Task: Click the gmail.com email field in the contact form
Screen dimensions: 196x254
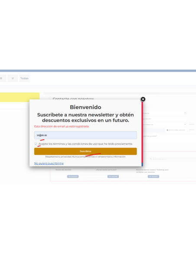Action: click(165, 119)
